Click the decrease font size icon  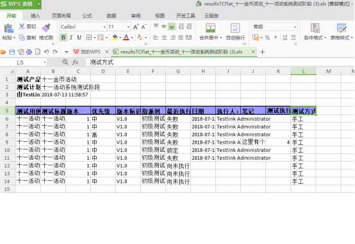pos(144,27)
